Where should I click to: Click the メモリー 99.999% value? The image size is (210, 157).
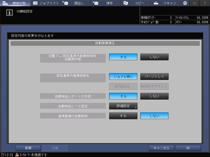(x=202, y=22)
